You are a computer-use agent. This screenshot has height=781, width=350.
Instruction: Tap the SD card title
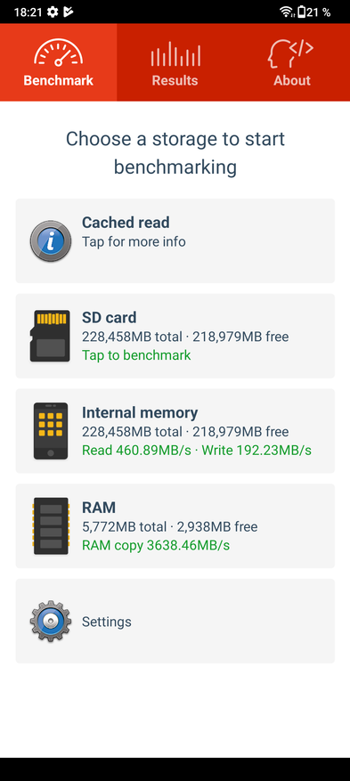pos(109,318)
